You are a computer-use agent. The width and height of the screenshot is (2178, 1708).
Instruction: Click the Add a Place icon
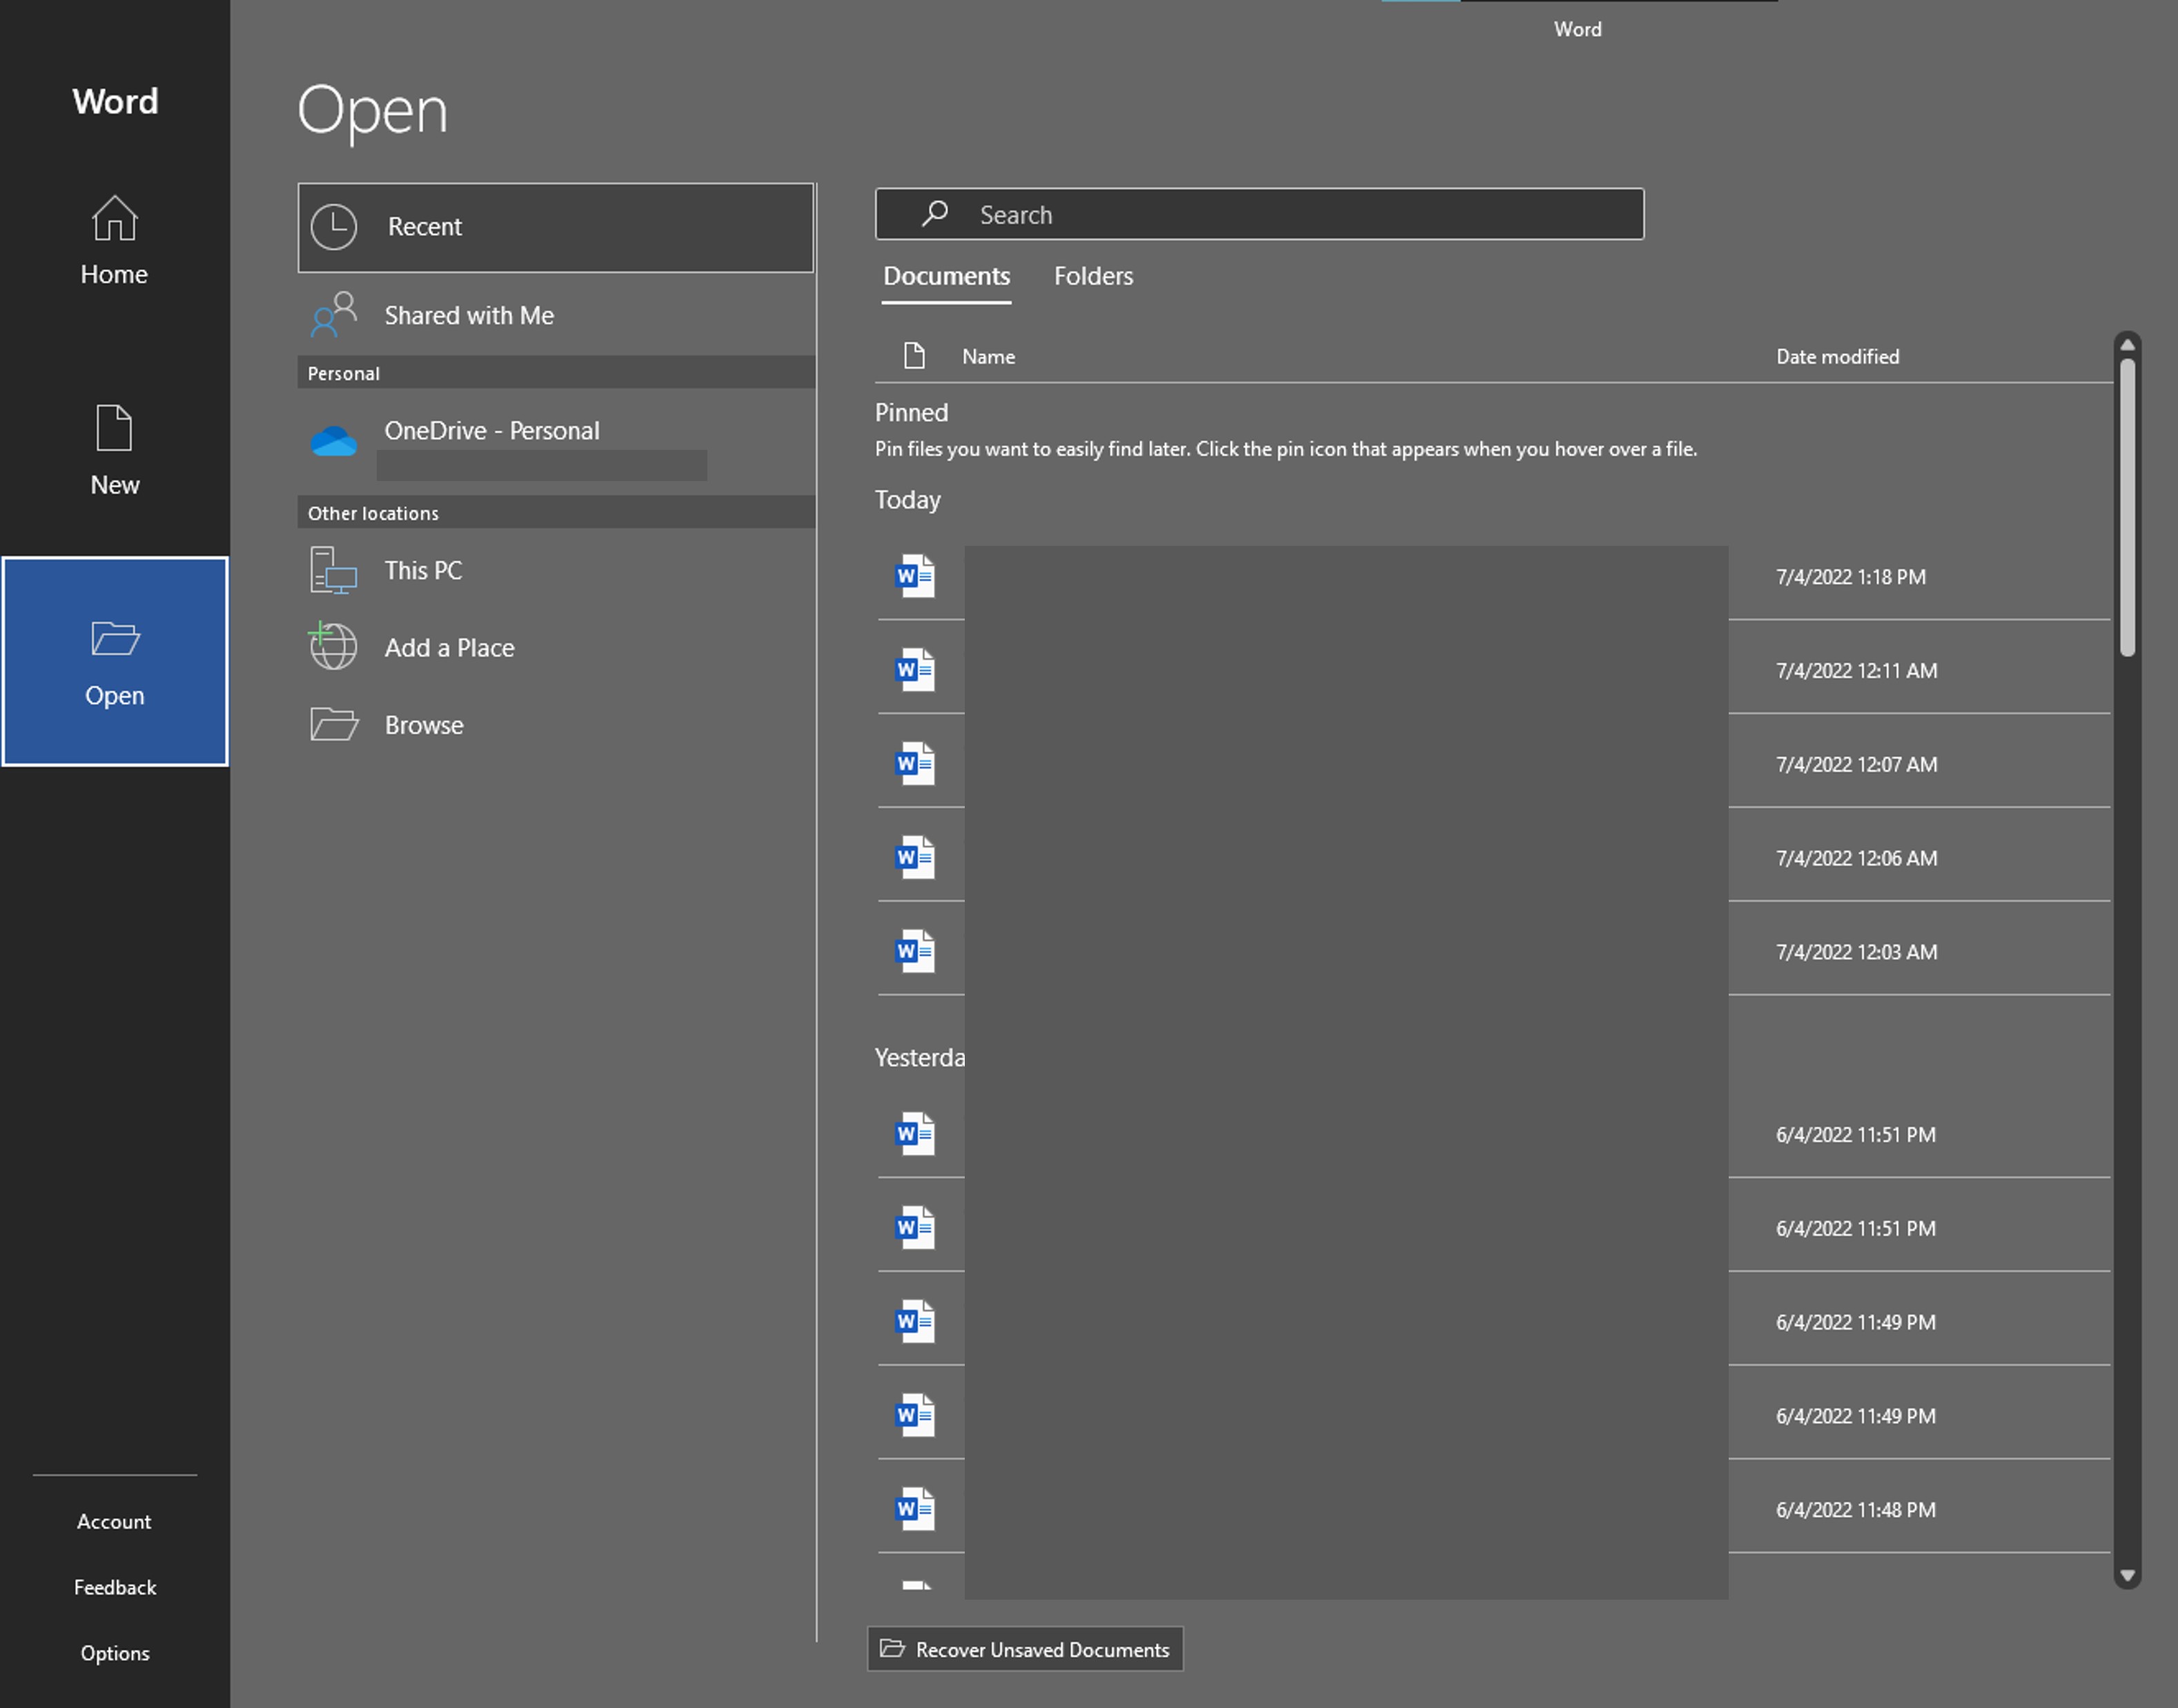tap(333, 645)
